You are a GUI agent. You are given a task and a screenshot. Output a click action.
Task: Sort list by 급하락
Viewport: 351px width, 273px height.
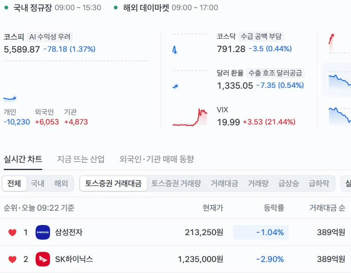tap(319, 183)
